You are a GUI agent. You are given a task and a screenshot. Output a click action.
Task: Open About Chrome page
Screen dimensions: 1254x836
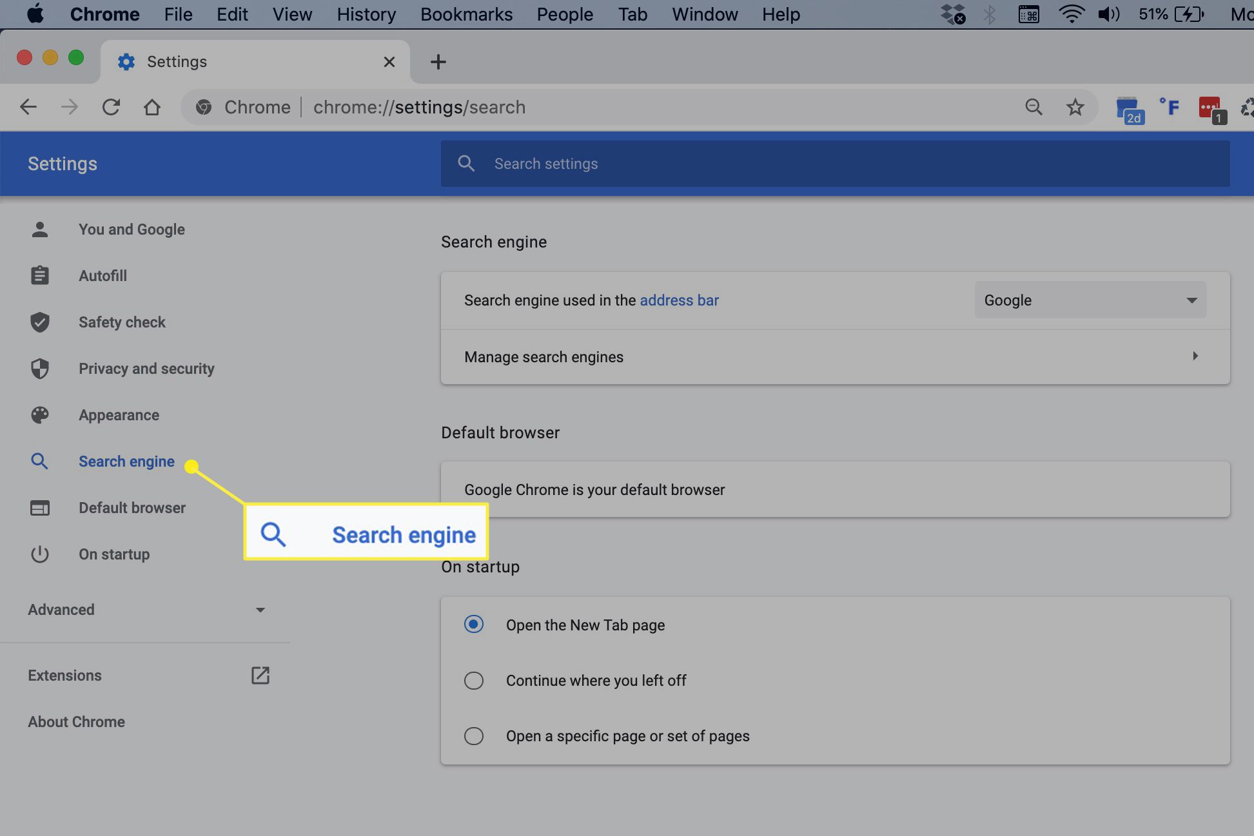click(x=76, y=722)
